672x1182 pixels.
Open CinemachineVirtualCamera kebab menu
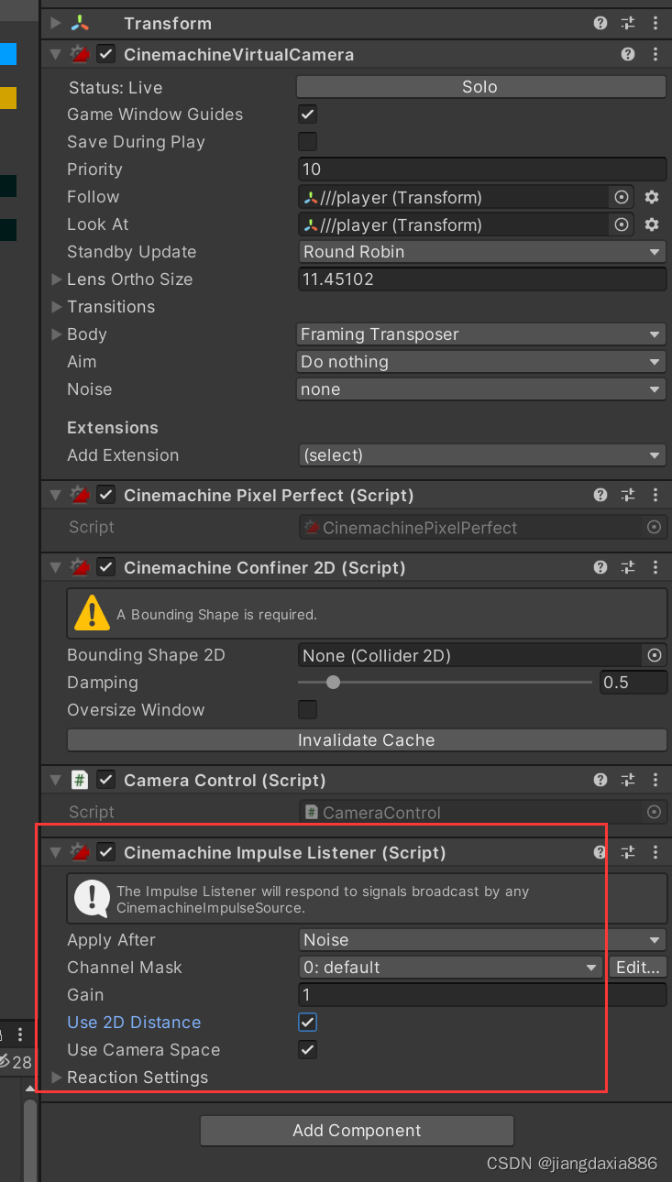coord(655,55)
